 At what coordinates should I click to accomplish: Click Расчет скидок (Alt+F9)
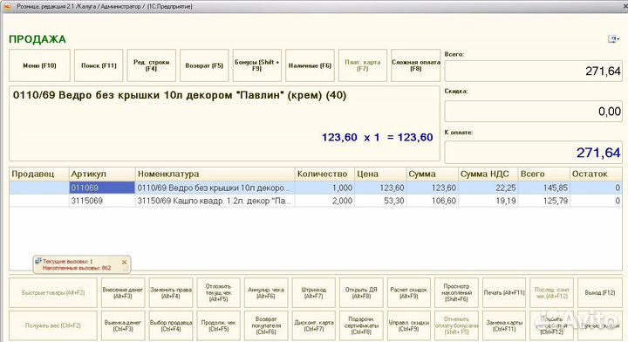(409, 293)
